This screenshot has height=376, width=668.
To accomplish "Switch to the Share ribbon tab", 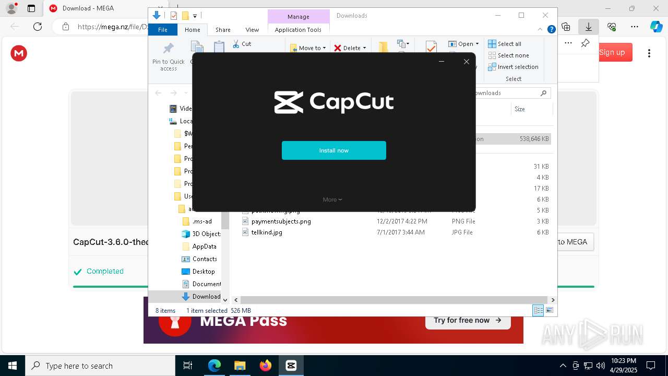I will (x=223, y=30).
